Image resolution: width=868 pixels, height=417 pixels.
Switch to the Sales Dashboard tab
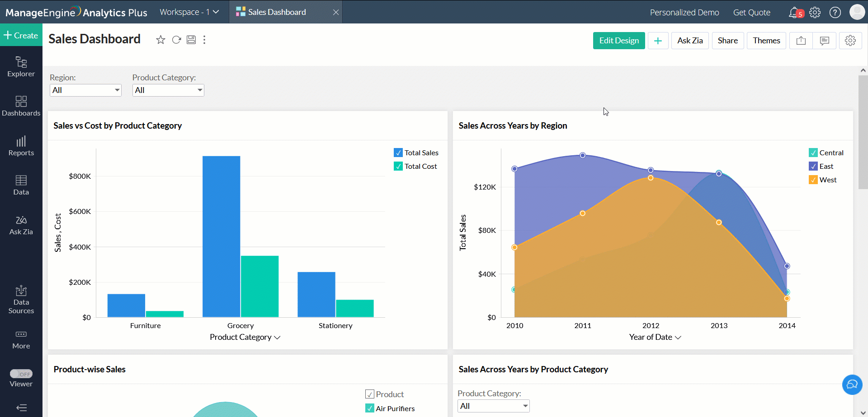coord(277,12)
